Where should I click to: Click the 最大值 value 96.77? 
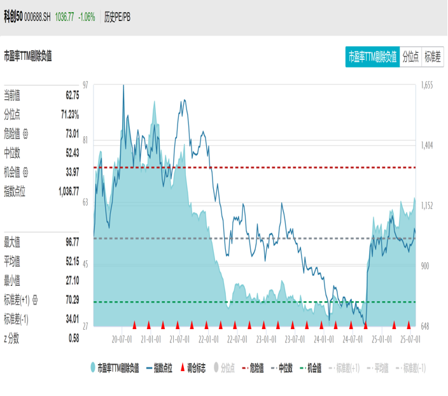73,242
